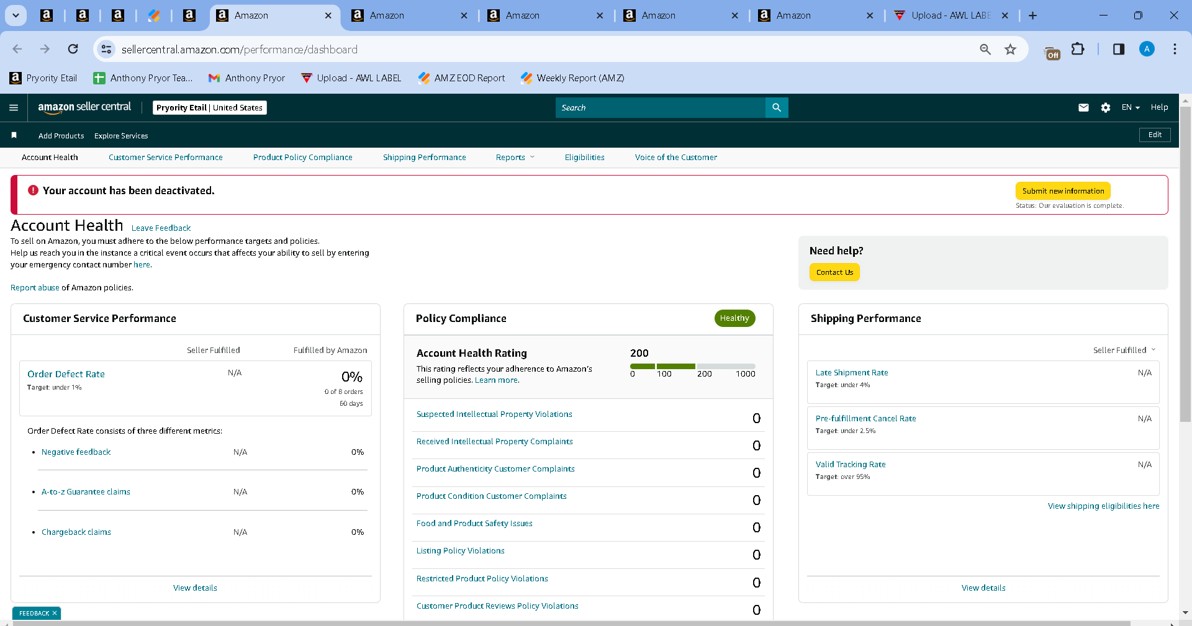Open a new tab with the plus icon
Viewport: 1192px width, 626px height.
click(1033, 16)
